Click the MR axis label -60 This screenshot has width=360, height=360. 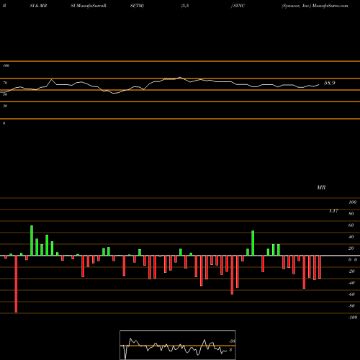351,294
